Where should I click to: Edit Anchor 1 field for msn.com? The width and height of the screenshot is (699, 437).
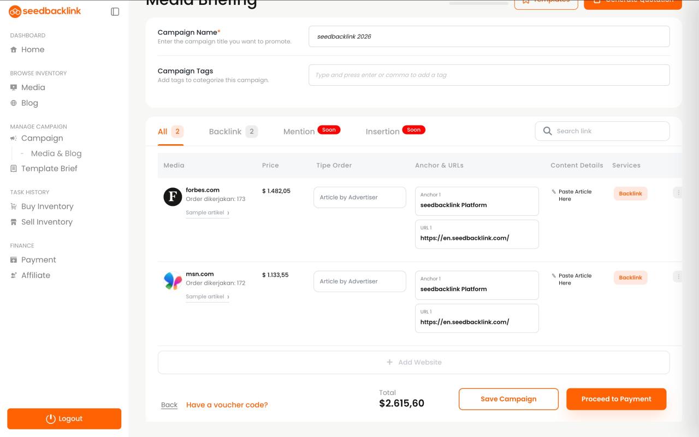click(x=477, y=285)
